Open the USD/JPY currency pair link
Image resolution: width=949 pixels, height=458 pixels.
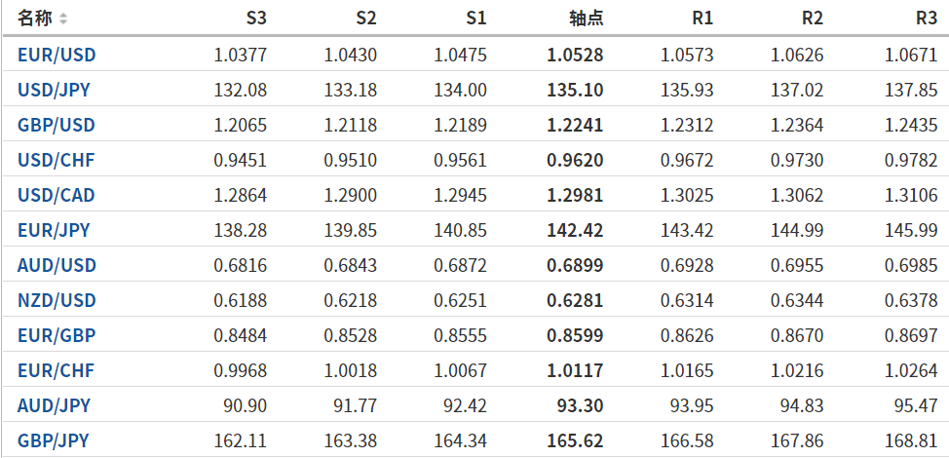pos(54,91)
